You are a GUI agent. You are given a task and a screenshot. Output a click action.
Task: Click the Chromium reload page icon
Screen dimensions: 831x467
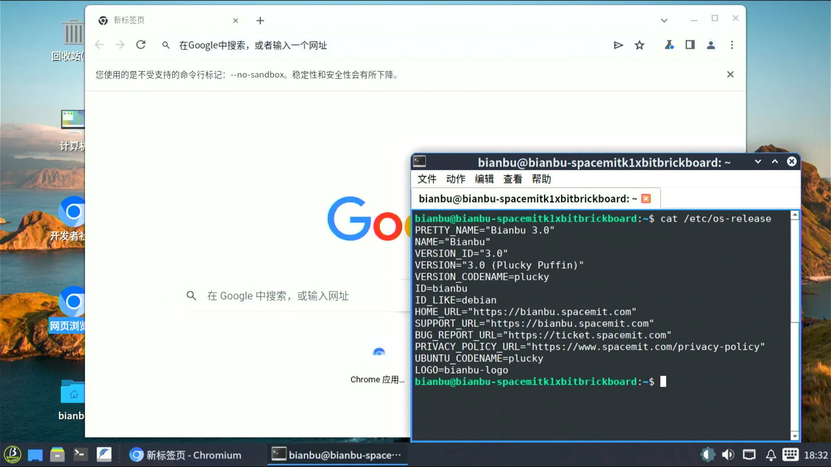point(141,45)
